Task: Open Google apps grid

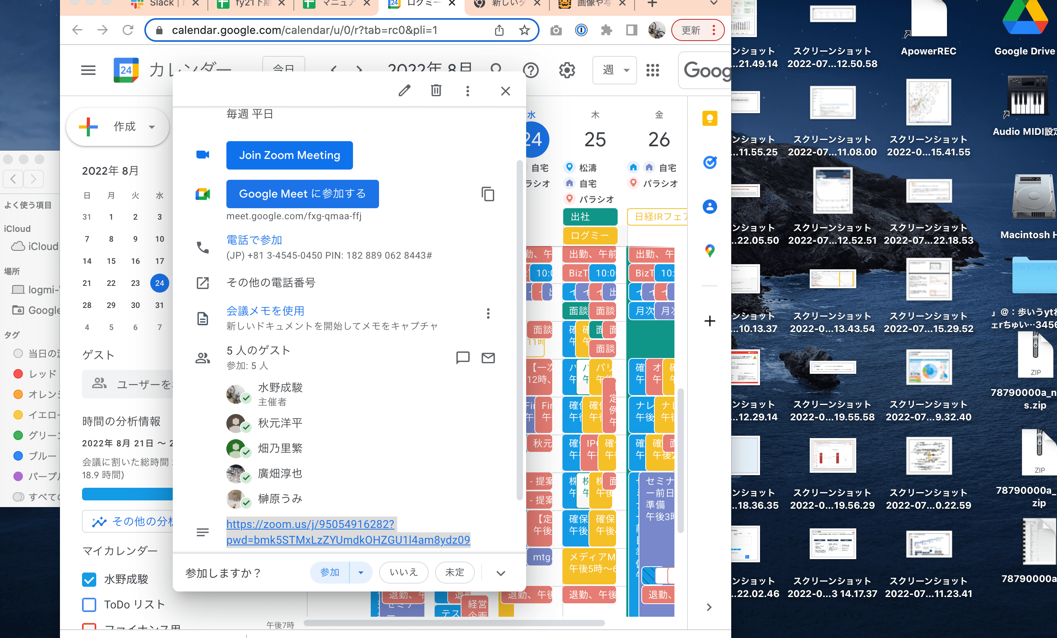Action: point(652,70)
